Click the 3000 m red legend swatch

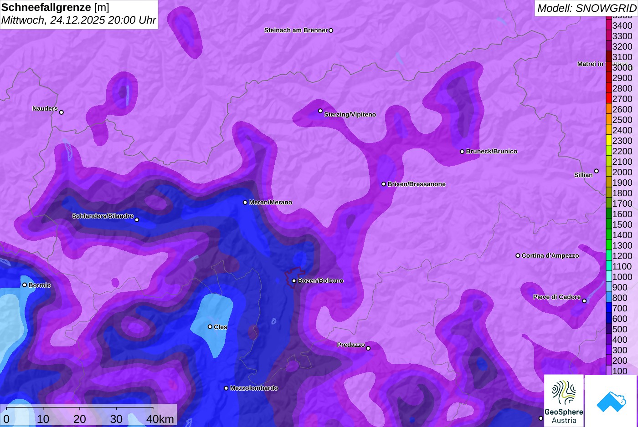(x=609, y=67)
